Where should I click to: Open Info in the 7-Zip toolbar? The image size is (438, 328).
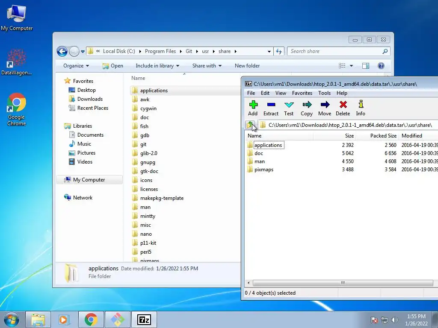[x=361, y=108]
